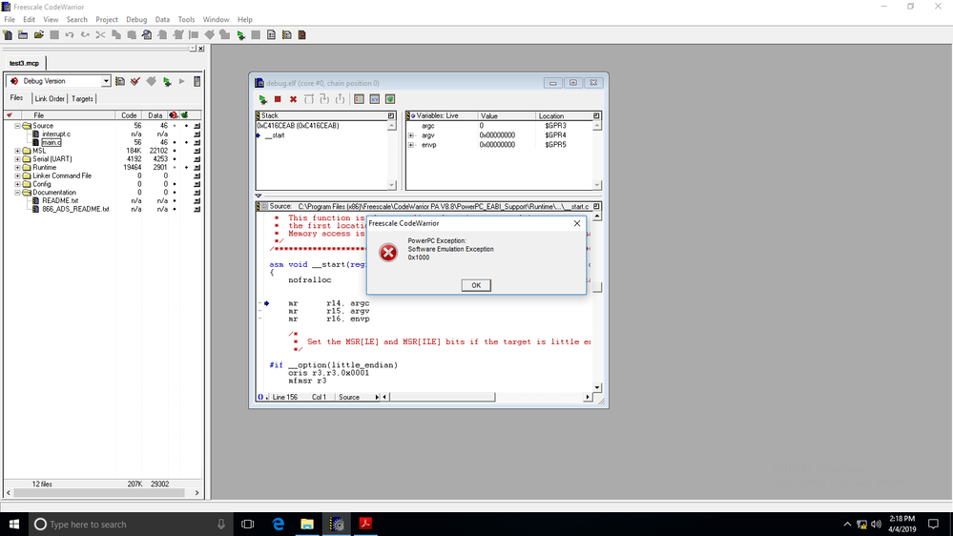The image size is (953, 536).
Task: Toggle breakpoint marker at mr r16, envp line
Action: pyautogui.click(x=260, y=319)
